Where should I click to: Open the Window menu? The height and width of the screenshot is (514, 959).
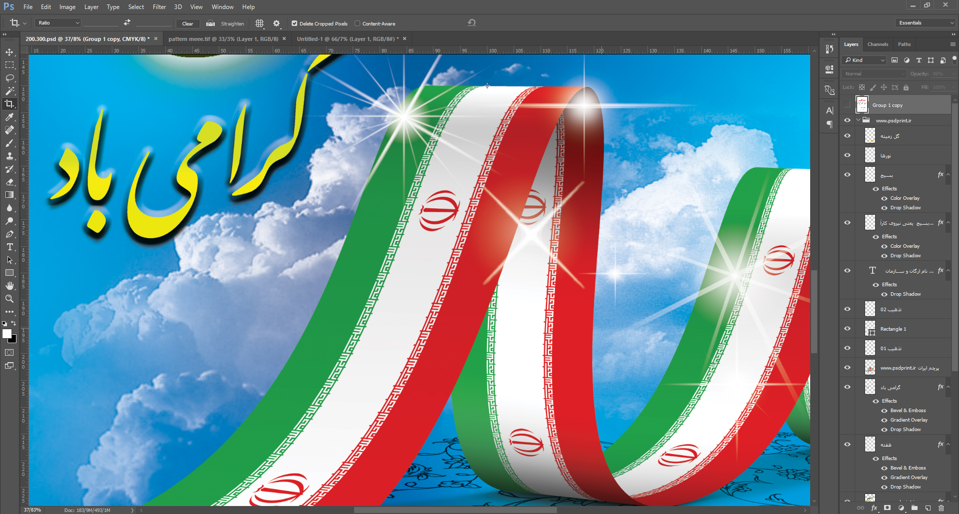point(222,7)
